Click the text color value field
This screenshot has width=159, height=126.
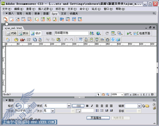(87, 111)
